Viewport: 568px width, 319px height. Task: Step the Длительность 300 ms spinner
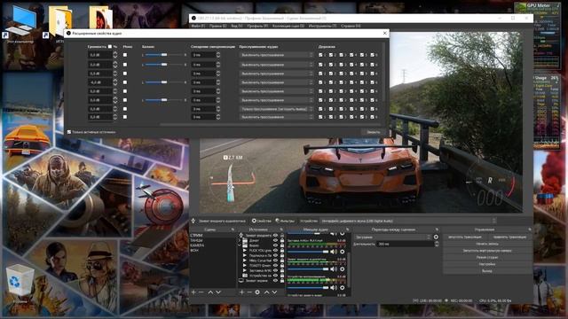(x=437, y=245)
